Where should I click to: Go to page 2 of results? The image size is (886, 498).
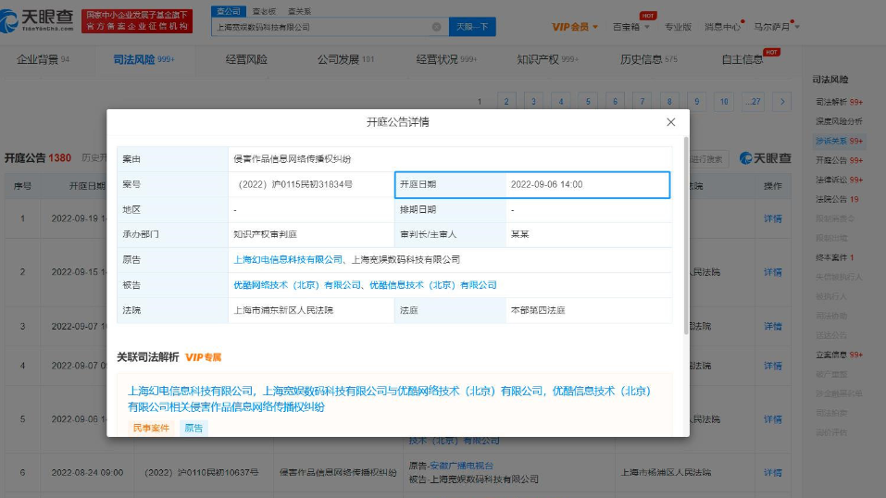[506, 102]
